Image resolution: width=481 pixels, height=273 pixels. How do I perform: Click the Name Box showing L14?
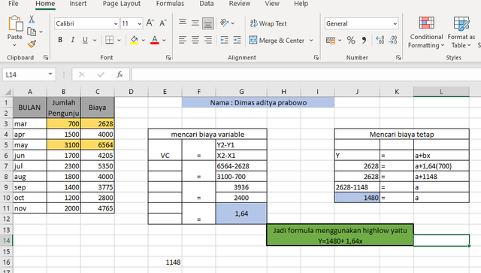pos(29,74)
